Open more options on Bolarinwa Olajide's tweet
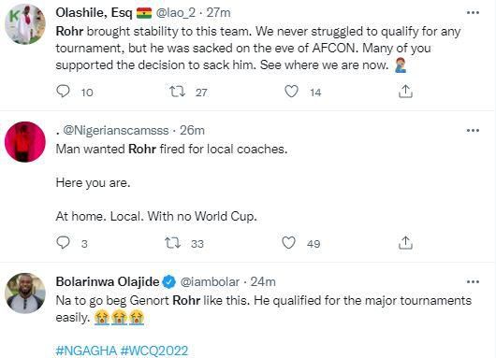The width and height of the screenshot is (496, 358). tap(473, 281)
